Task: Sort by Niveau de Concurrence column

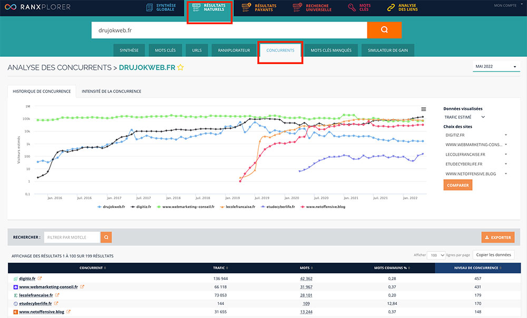Action: point(477,268)
